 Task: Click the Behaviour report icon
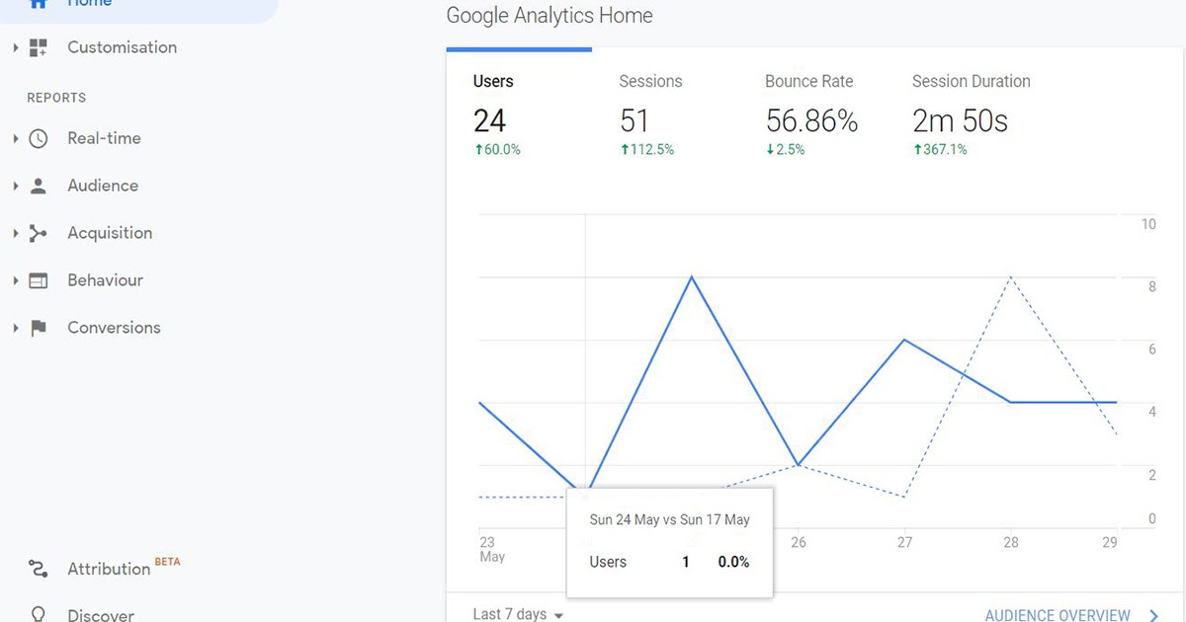coord(37,280)
